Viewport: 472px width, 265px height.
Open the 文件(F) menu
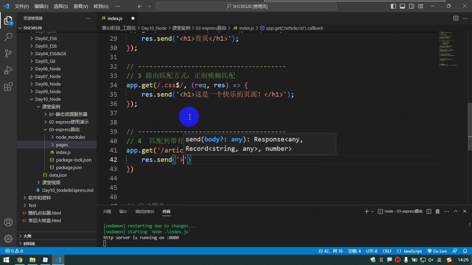(22, 6)
